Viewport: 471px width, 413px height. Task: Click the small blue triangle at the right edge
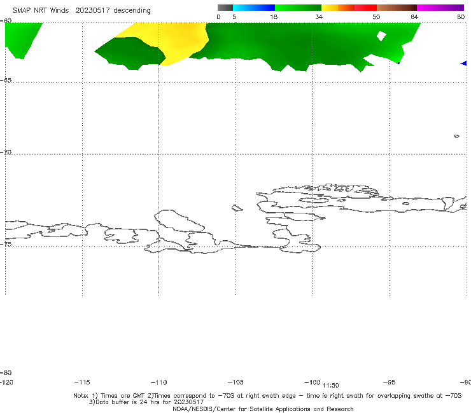(464, 64)
